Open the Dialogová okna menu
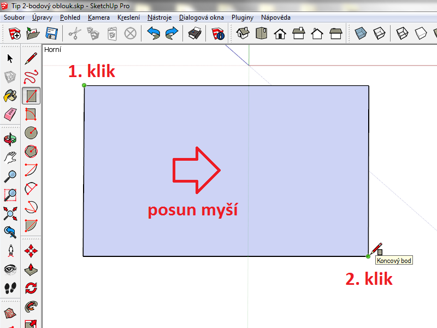This screenshot has width=437, height=328. coord(202,17)
